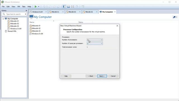Cancel the New Virtual Machine Wizard
This screenshot has height=101, width=179.
(113, 76)
